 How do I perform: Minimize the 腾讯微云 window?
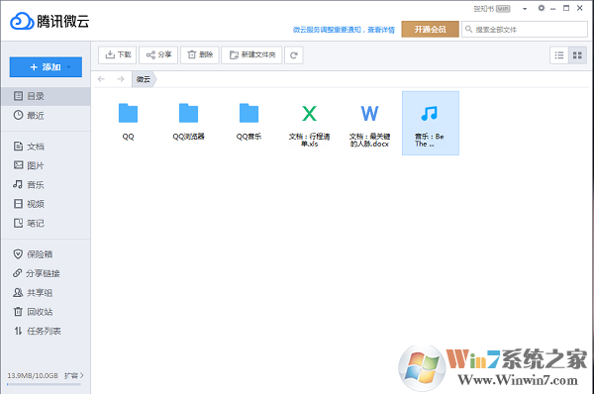553,8
